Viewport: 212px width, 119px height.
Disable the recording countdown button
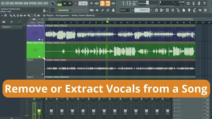point(102,3)
